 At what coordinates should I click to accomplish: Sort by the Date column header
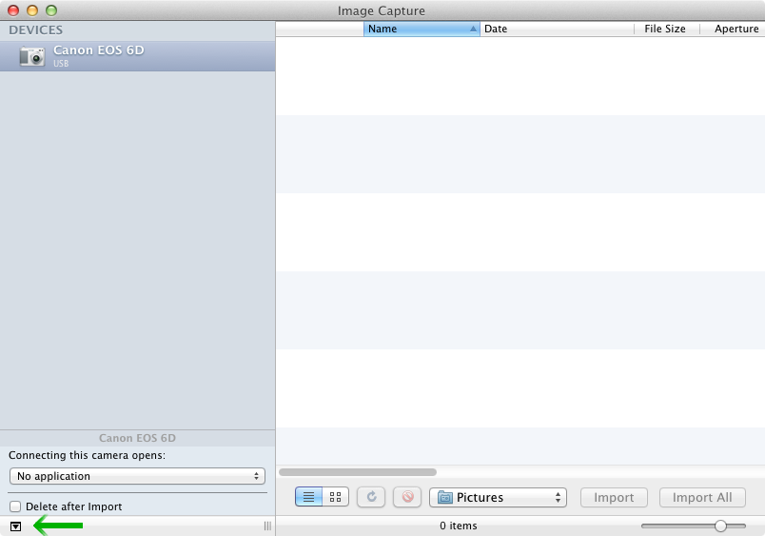pos(557,29)
